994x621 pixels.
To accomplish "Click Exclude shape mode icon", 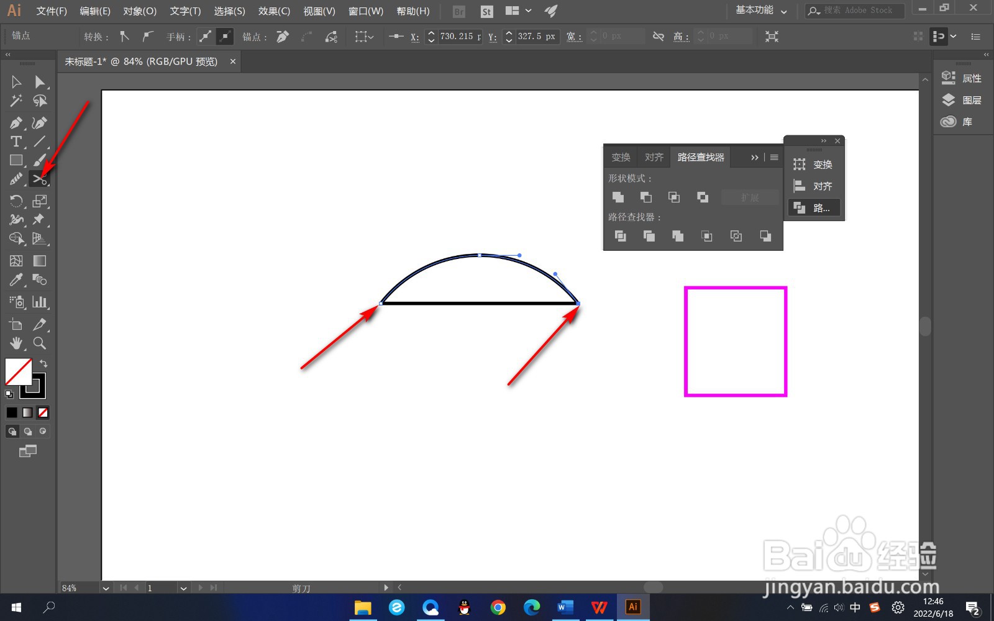I will coord(703,197).
